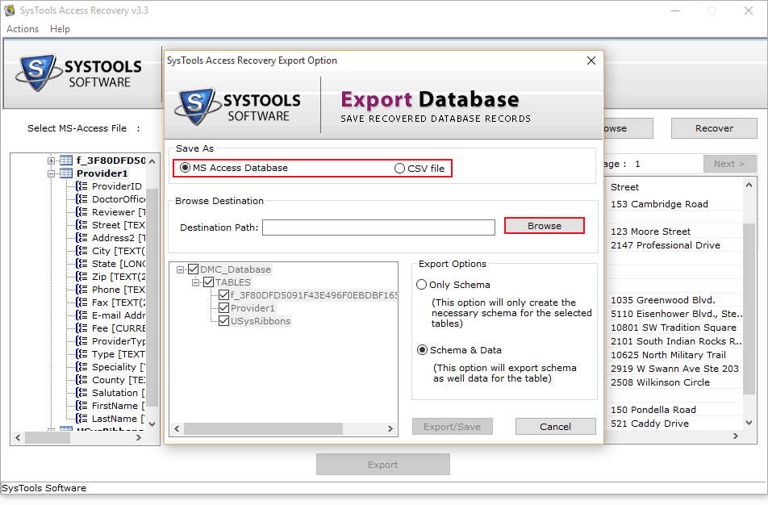Uncheck the USysRibbons checkbox
Image resolution: width=768 pixels, height=505 pixels.
pos(224,321)
